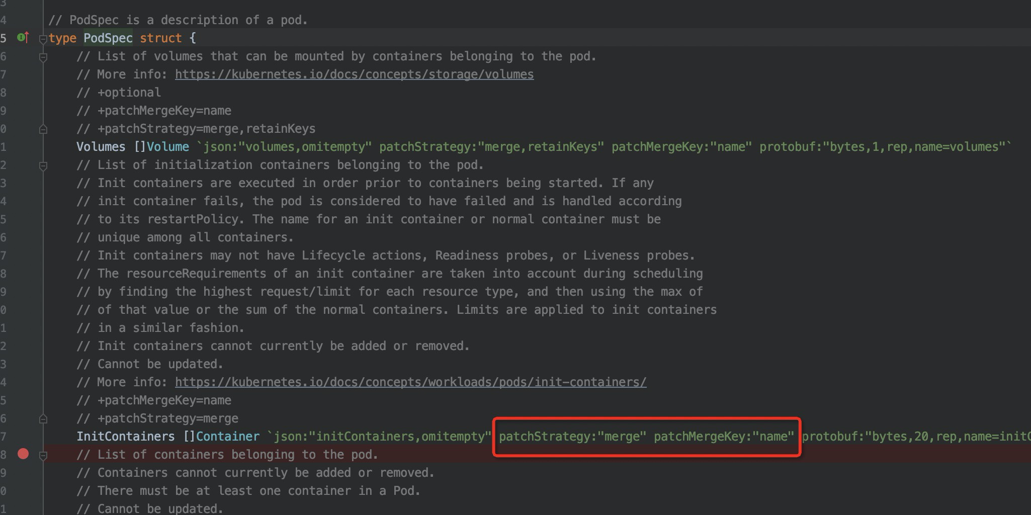Viewport: 1031px width, 515px height.
Task: Click the fold marker beside '+patchStrategy=merge' comment
Action: tap(43, 418)
